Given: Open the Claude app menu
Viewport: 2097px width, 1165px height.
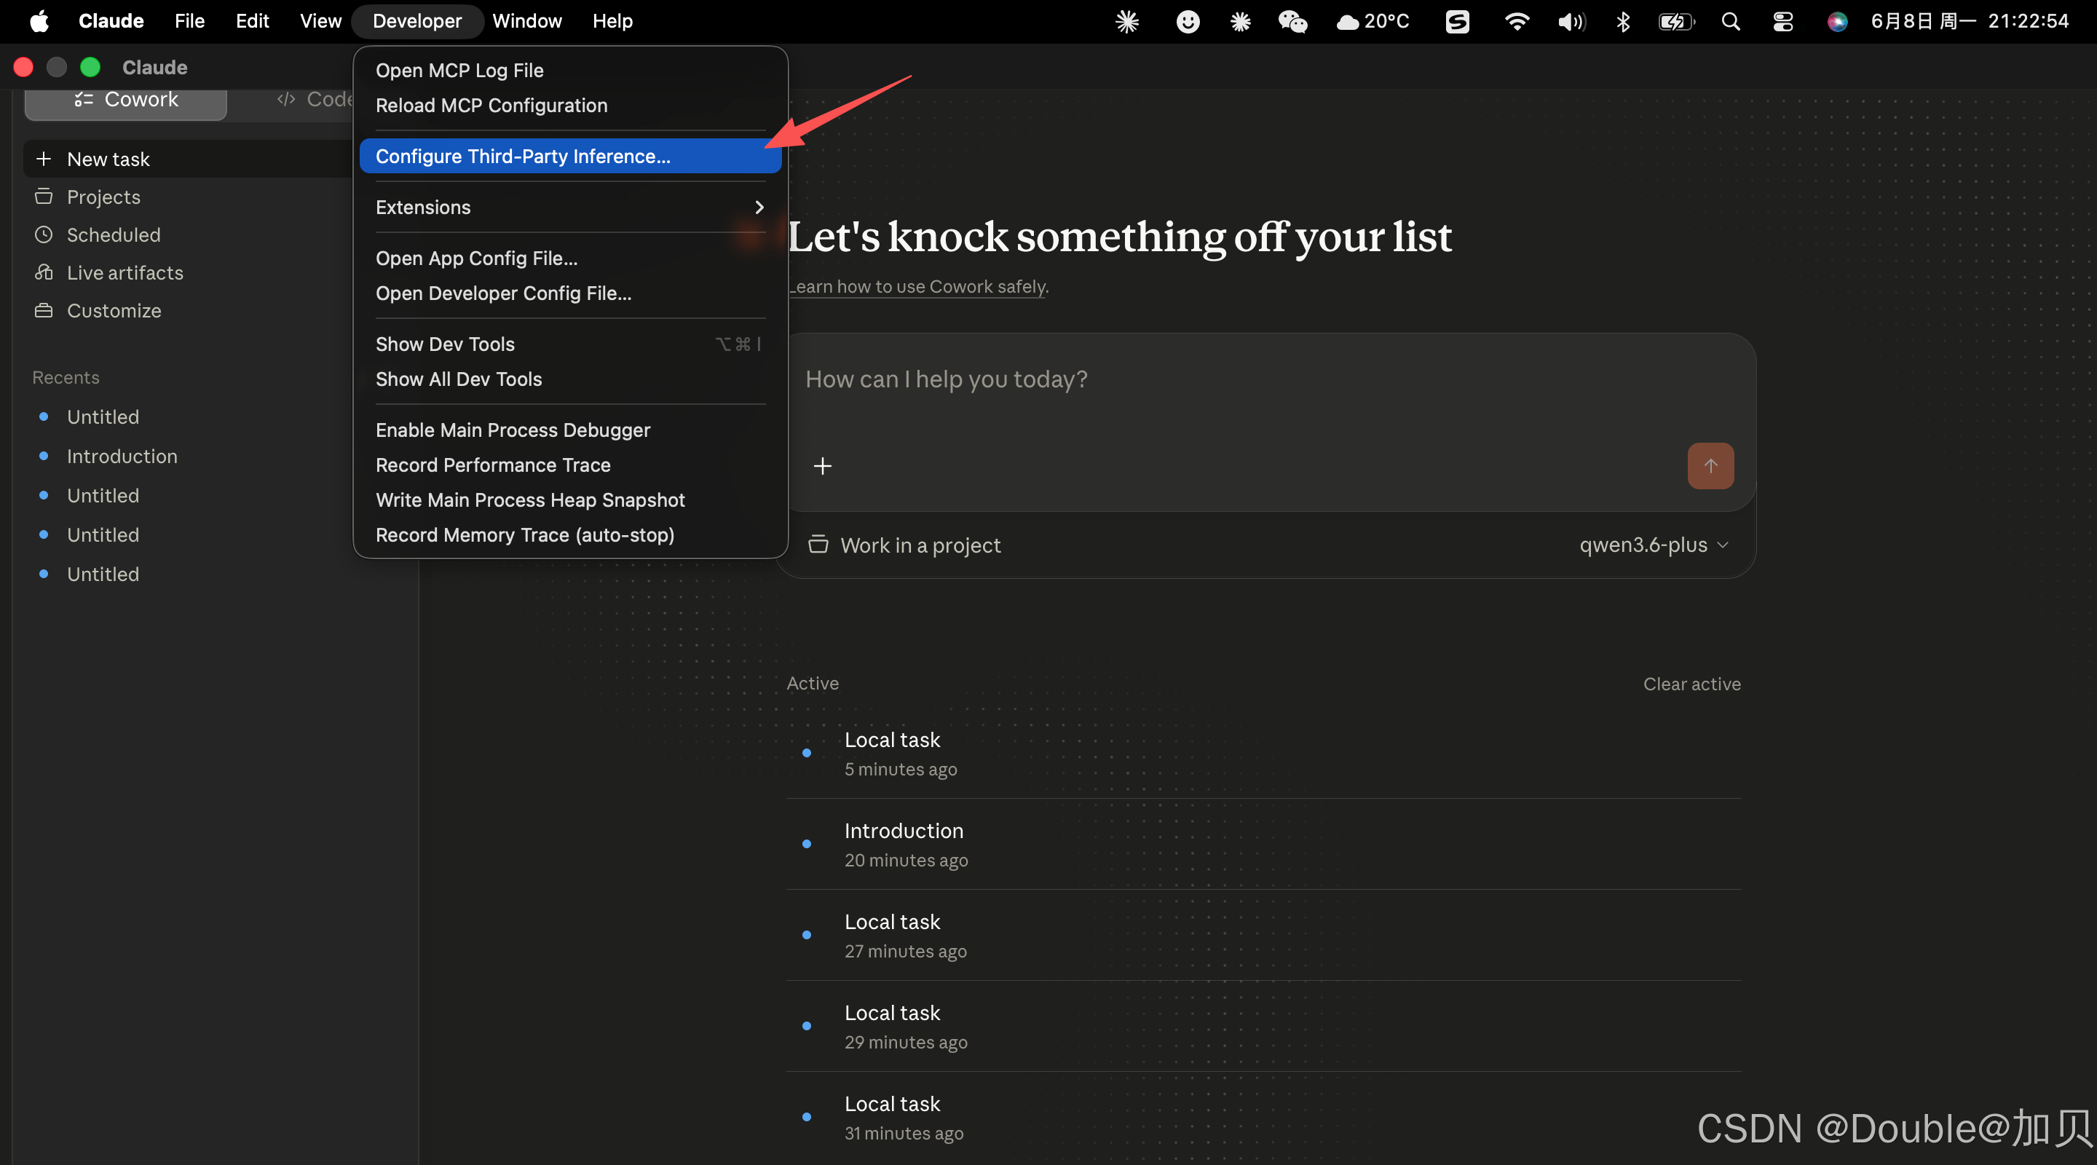Looking at the screenshot, I should 111,21.
